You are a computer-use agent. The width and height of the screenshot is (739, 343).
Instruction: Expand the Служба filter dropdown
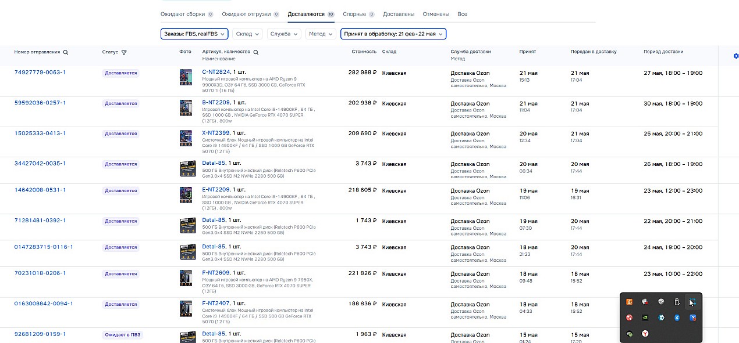pyautogui.click(x=284, y=34)
